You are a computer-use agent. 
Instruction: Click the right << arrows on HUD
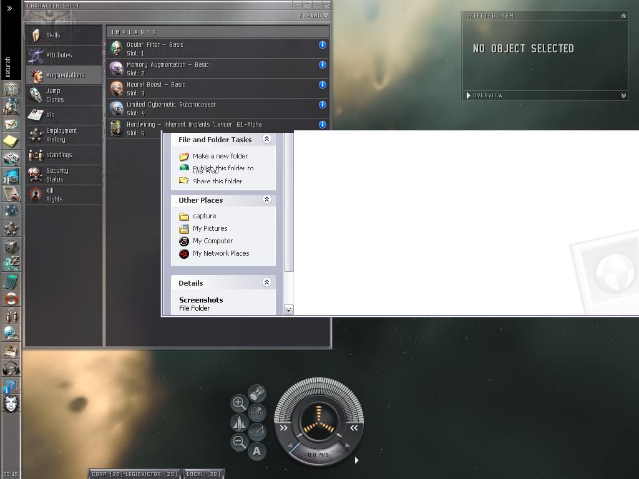point(354,428)
